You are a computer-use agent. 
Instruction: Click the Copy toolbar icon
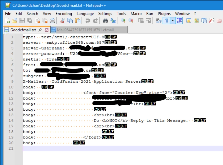(x=70, y=21)
